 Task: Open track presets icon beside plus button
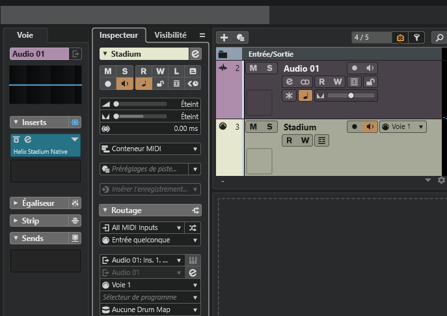240,37
